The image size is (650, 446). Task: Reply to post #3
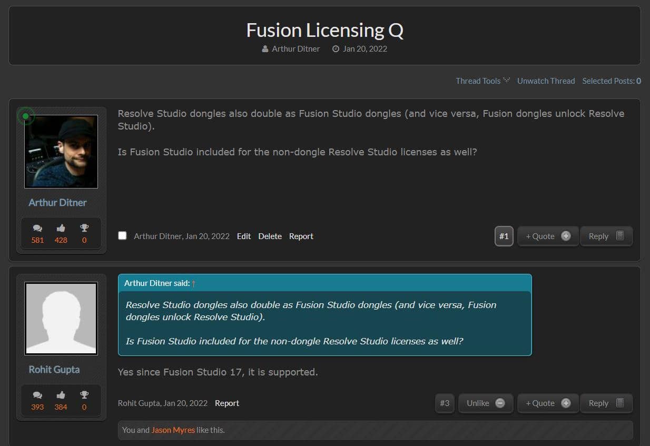(x=606, y=403)
